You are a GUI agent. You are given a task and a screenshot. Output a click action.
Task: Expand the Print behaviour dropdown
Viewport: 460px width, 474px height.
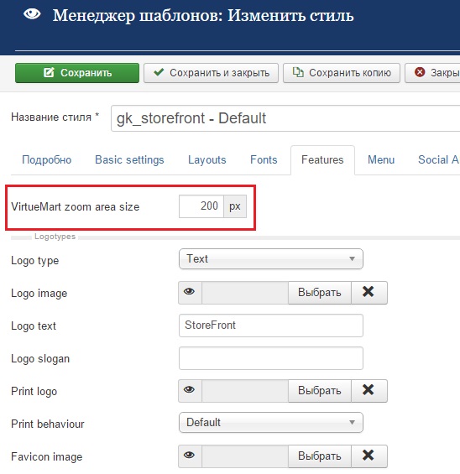(x=271, y=422)
